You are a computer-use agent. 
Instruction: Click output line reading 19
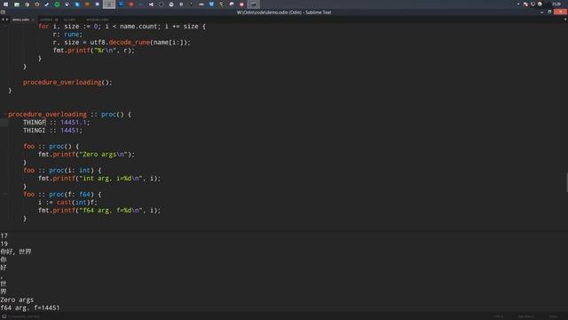click(4, 244)
